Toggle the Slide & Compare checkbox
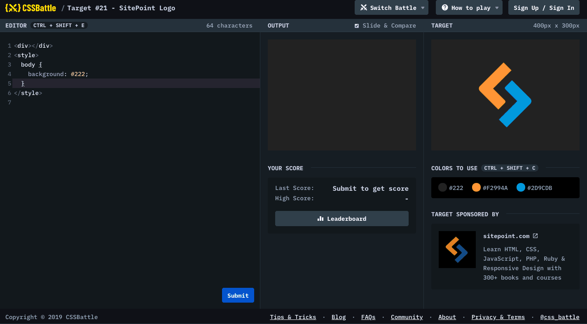Screen dimensions: 587x324 (357, 26)
